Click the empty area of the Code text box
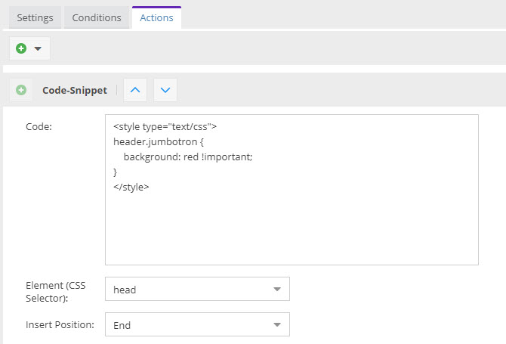This screenshot has height=344, width=506. [x=291, y=227]
